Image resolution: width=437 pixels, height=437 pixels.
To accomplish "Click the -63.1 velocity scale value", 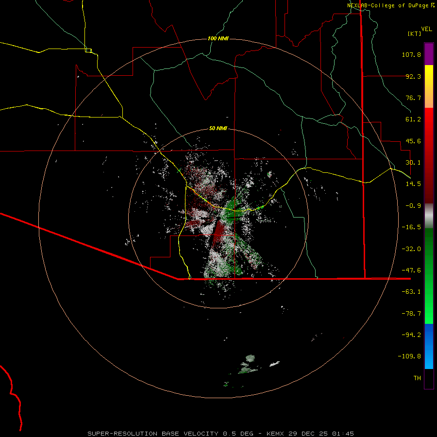I will [411, 292].
